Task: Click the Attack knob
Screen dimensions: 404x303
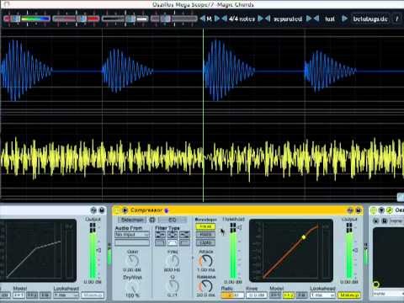Action: [x=206, y=261]
